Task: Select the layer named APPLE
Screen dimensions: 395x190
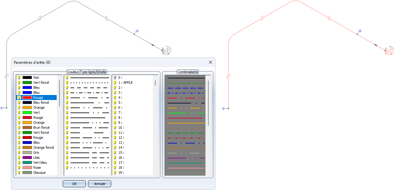Action: (x=128, y=82)
